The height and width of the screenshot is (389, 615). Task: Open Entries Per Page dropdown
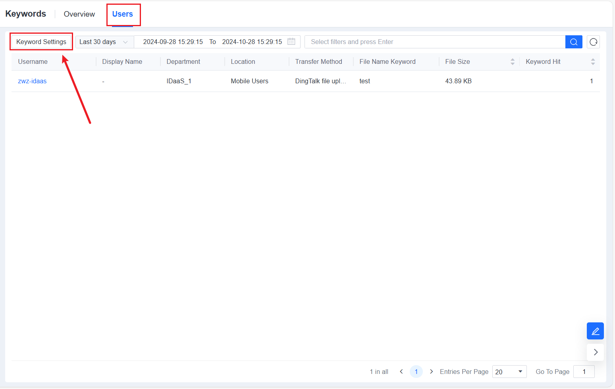tap(509, 372)
